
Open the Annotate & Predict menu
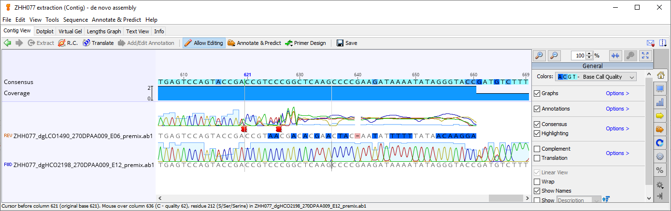[x=116, y=20]
